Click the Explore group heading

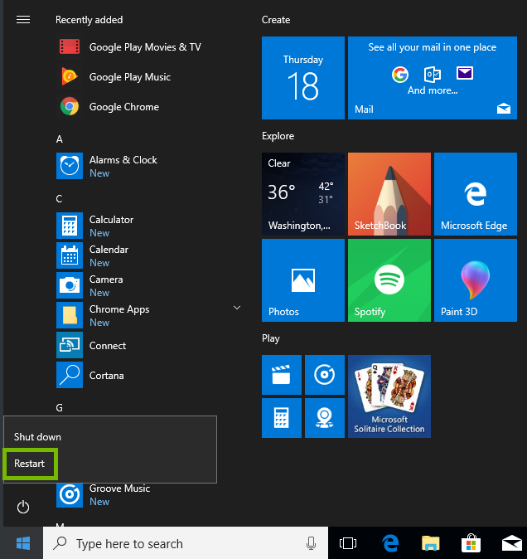278,136
